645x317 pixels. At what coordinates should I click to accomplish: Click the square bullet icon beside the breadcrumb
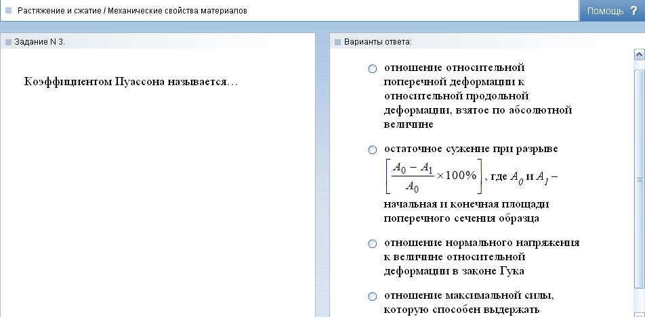(8, 11)
